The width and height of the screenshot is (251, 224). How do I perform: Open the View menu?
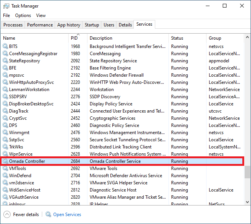[x=41, y=15]
